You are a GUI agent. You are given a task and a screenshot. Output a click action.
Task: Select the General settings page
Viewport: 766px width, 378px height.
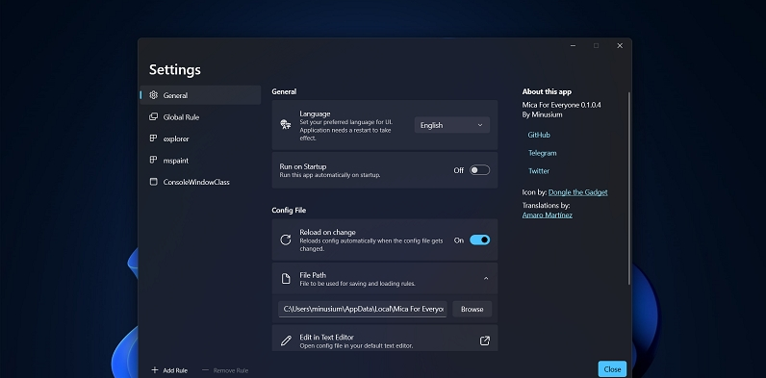(x=200, y=95)
